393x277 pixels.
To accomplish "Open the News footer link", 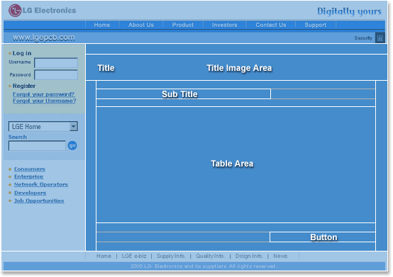I will [x=280, y=256].
